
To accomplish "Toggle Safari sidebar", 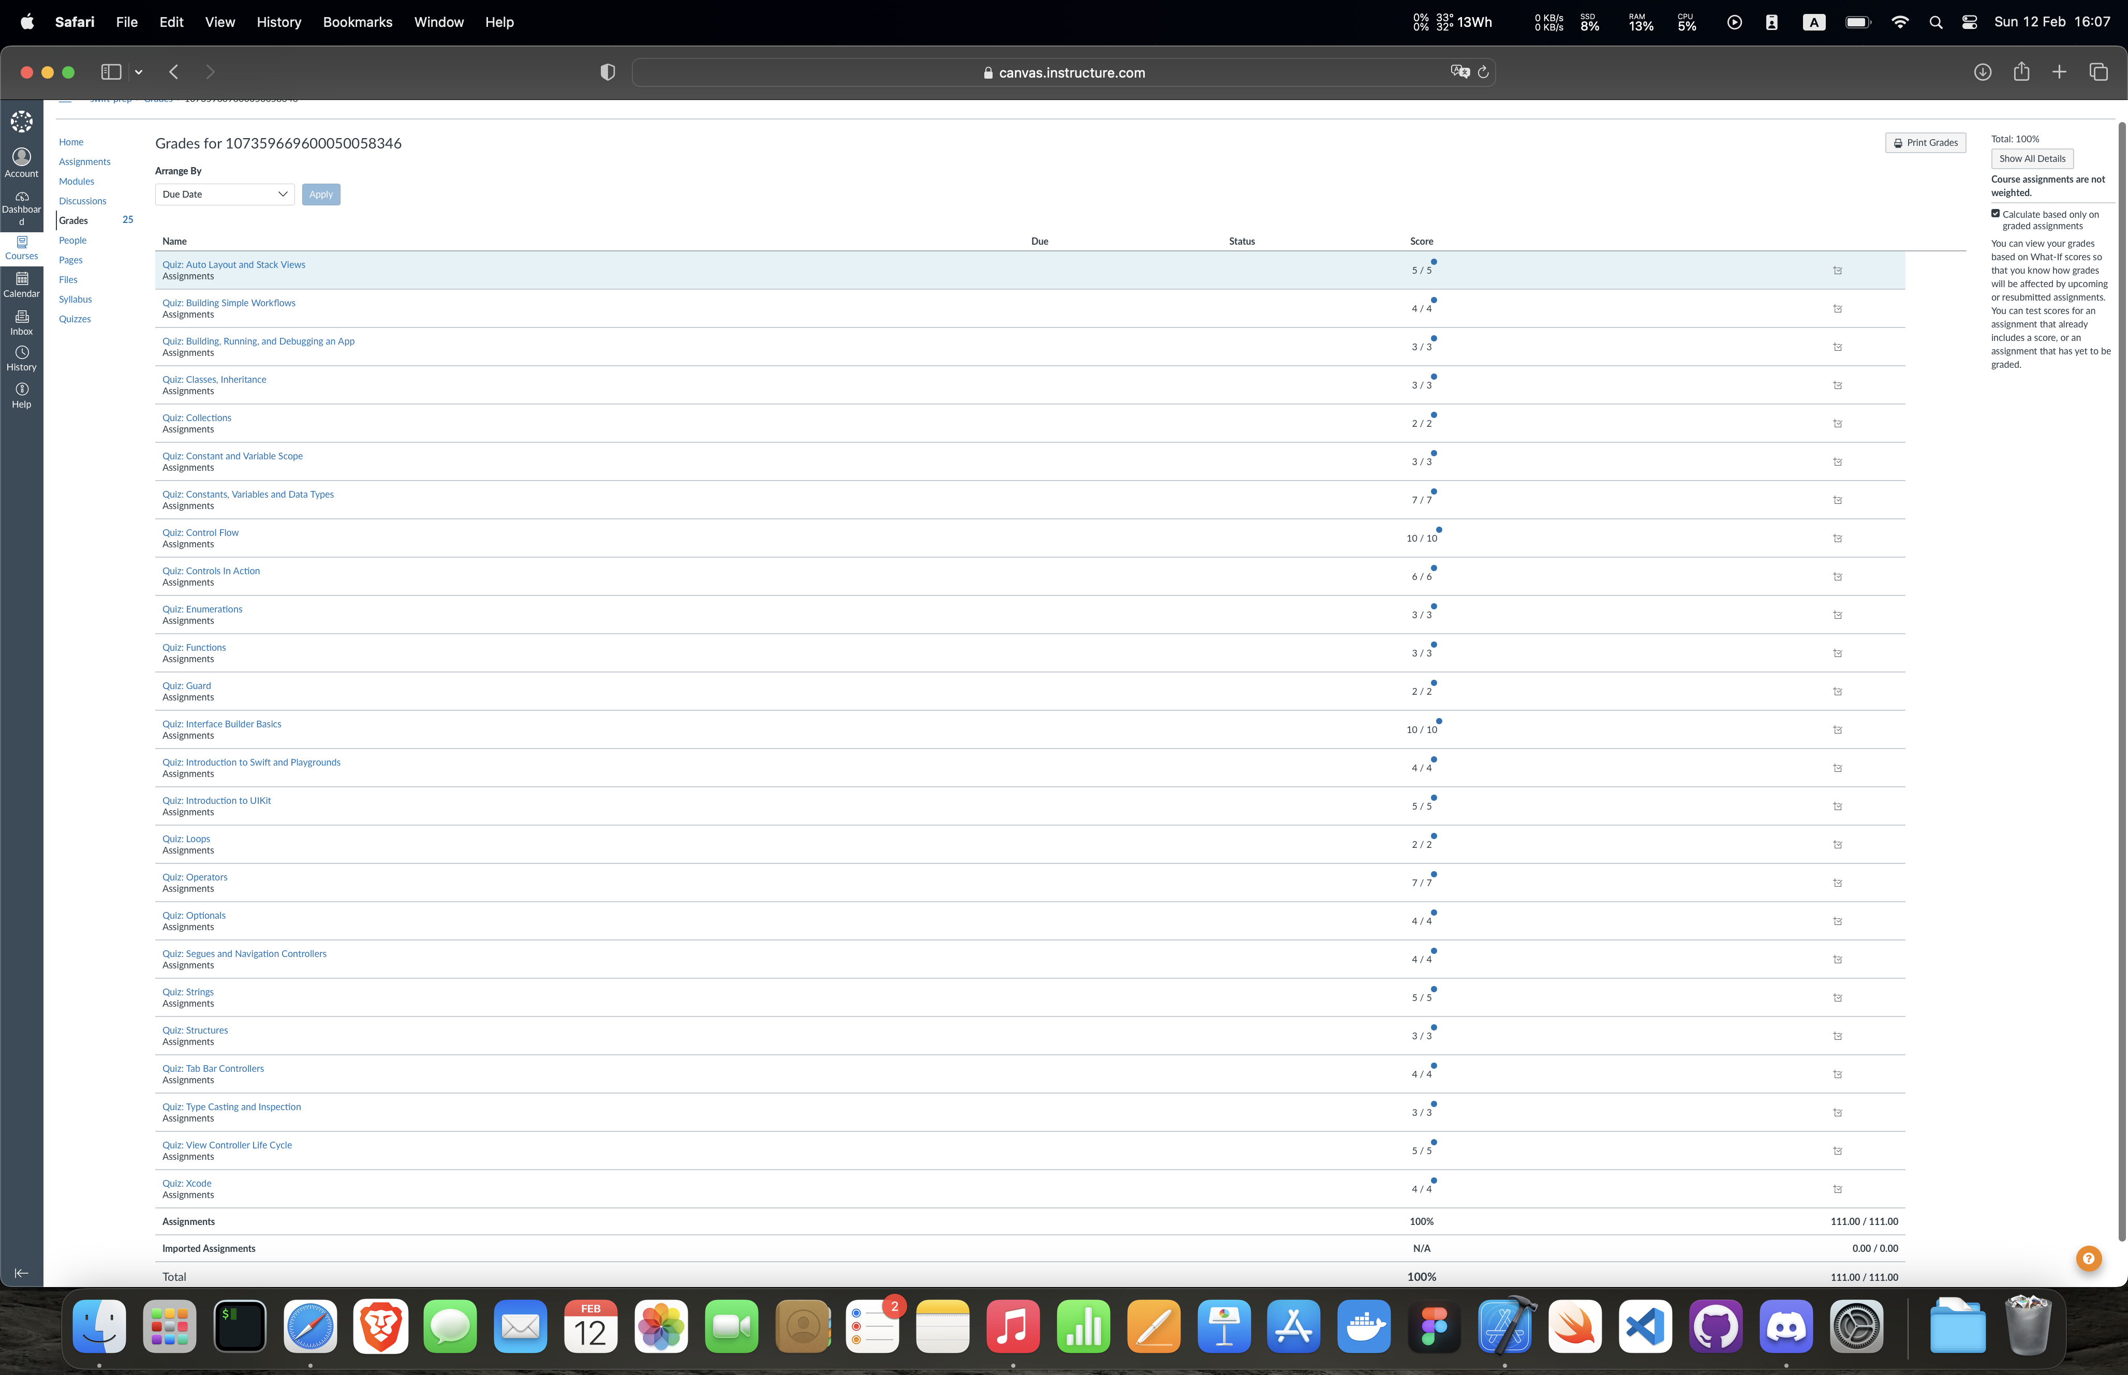I will pyautogui.click(x=111, y=72).
